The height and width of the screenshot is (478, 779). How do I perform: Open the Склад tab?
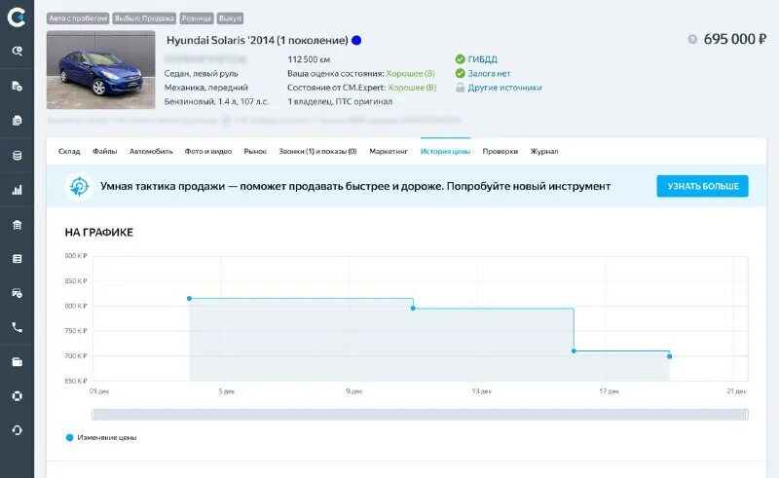pos(69,151)
